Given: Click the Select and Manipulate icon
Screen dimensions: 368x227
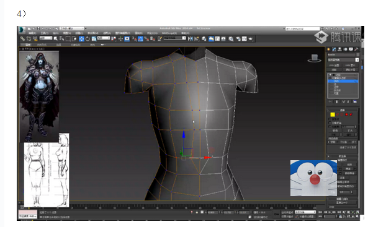Looking at the screenshot, I should click(120, 38).
